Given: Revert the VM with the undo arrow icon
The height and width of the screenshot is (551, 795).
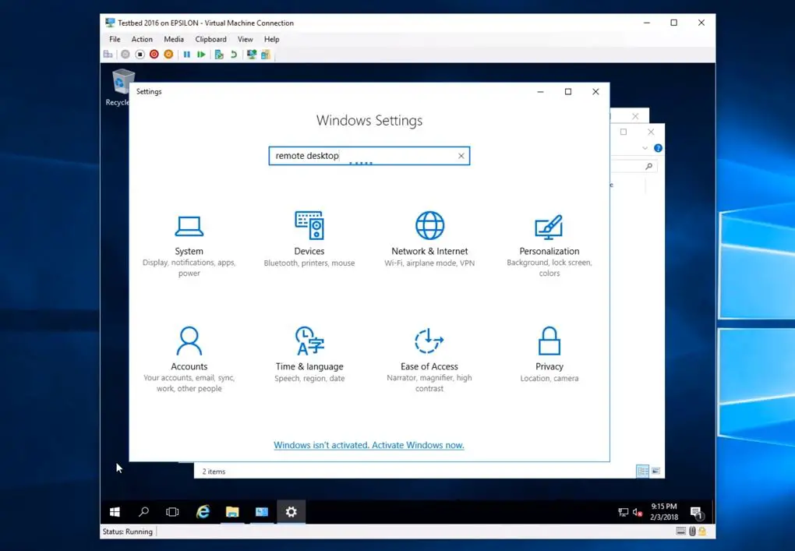Looking at the screenshot, I should [234, 55].
